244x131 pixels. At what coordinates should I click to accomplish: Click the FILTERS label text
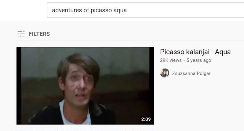coord(39,34)
